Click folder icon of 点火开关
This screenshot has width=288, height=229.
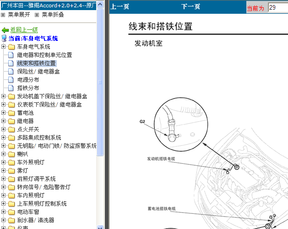tap(11, 129)
